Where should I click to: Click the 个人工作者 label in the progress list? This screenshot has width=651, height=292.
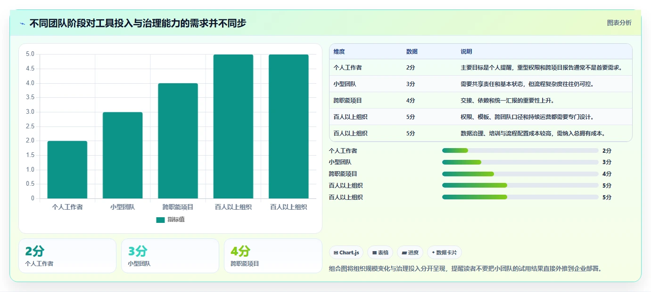343,151
